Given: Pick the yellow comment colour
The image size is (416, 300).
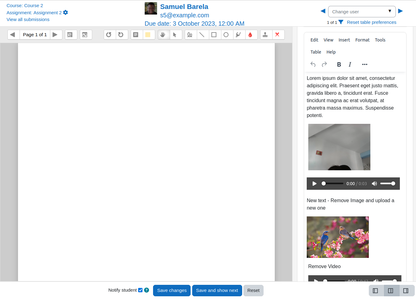Looking at the screenshot, I should 149,35.
